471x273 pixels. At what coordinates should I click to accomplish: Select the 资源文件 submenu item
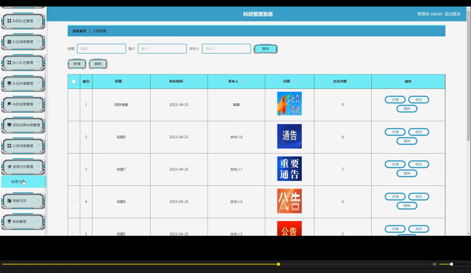click(x=17, y=181)
